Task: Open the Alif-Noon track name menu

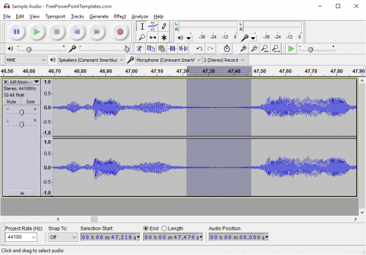Action: 24,82
